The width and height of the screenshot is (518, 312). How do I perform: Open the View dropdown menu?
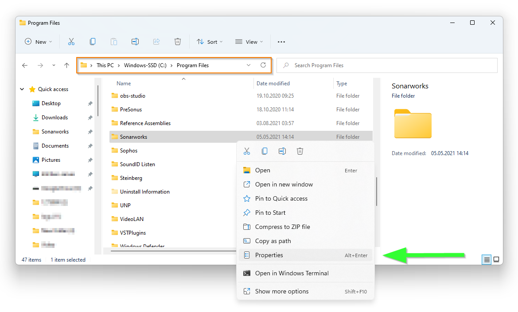[249, 42]
